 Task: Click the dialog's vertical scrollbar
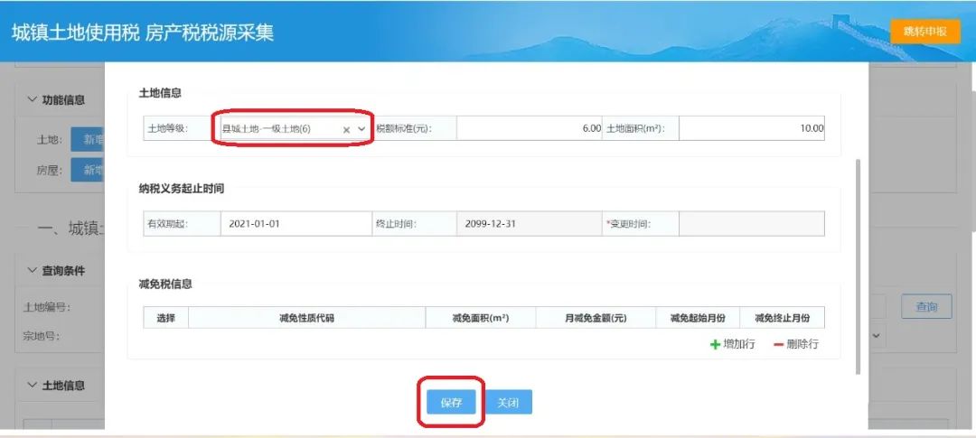point(859,266)
